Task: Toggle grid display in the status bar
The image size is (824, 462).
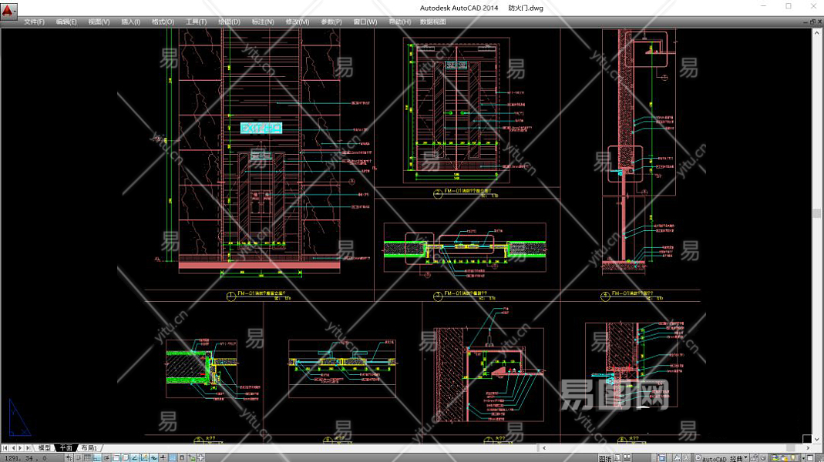Action: coord(88,458)
